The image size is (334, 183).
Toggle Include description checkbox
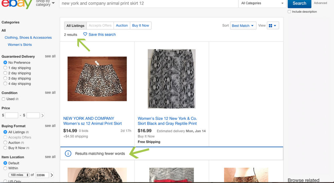(x=289, y=12)
